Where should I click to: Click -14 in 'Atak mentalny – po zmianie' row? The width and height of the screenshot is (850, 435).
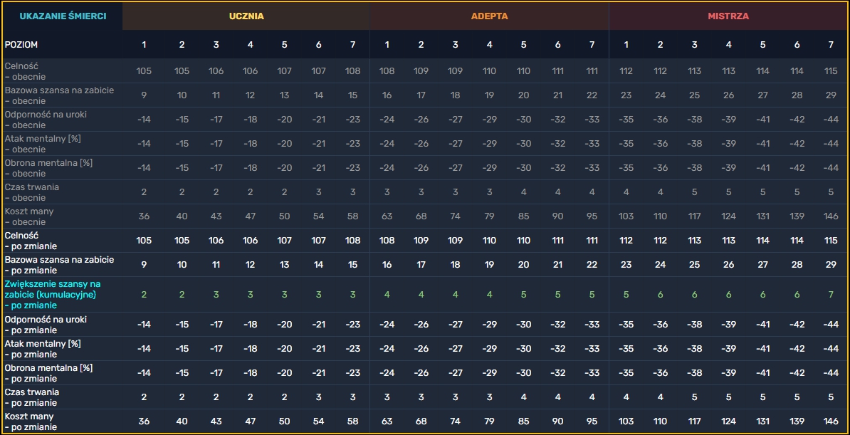pos(145,349)
